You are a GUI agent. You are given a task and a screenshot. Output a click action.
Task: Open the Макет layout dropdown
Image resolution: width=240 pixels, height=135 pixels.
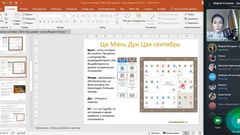tap(28, 14)
